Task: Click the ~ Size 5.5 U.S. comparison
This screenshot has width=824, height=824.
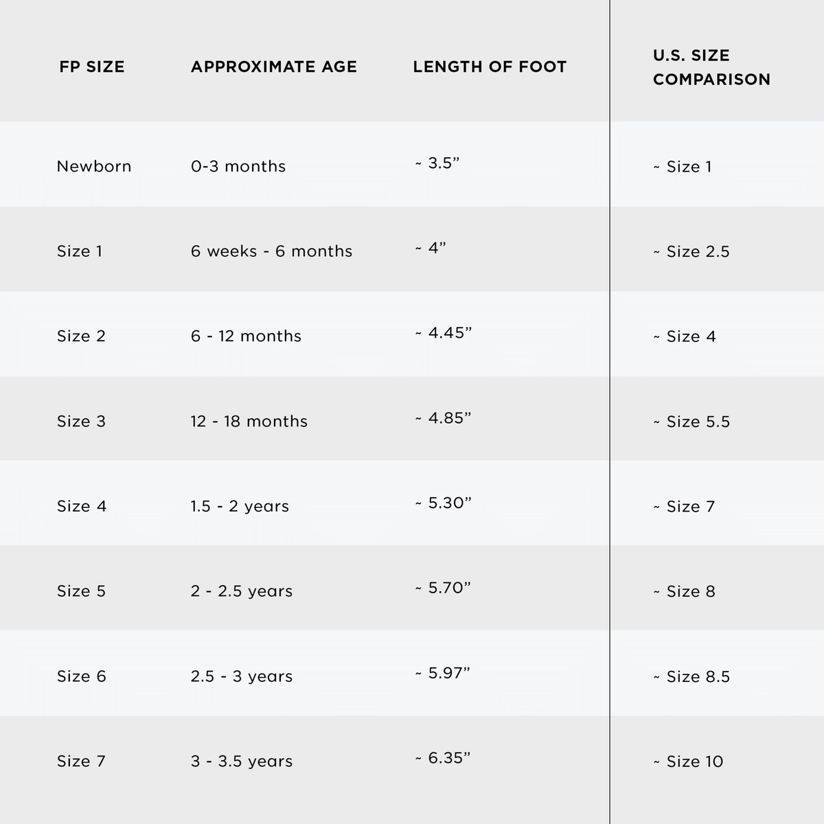Action: tap(691, 422)
